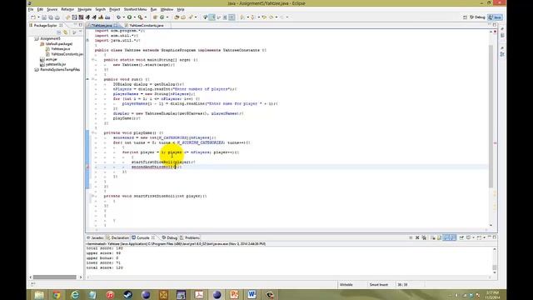Switch to the Declaration tab

pos(118,237)
